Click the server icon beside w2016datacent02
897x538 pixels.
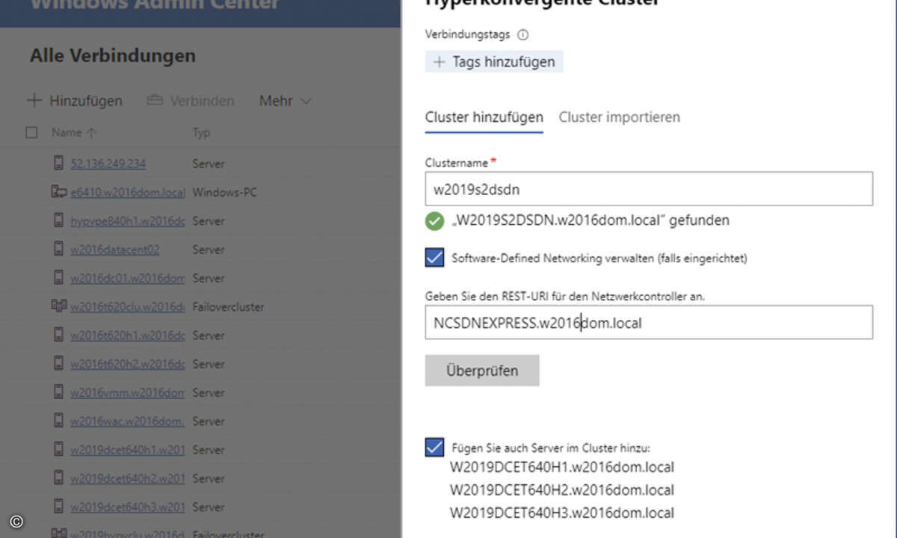[x=58, y=249]
